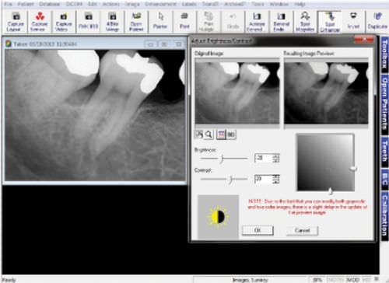Click the Undo toolbar icon
The image size is (389, 283).
click(233, 22)
